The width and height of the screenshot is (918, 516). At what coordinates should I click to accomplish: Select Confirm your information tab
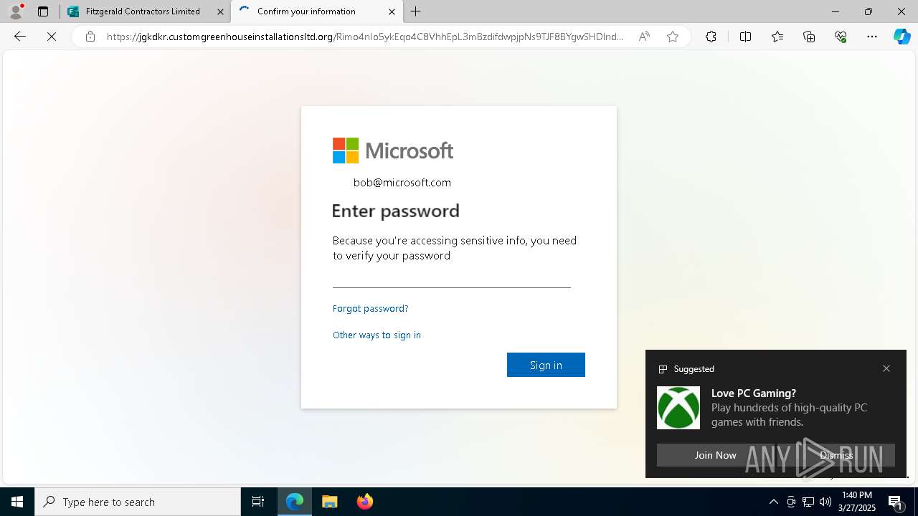tap(317, 11)
